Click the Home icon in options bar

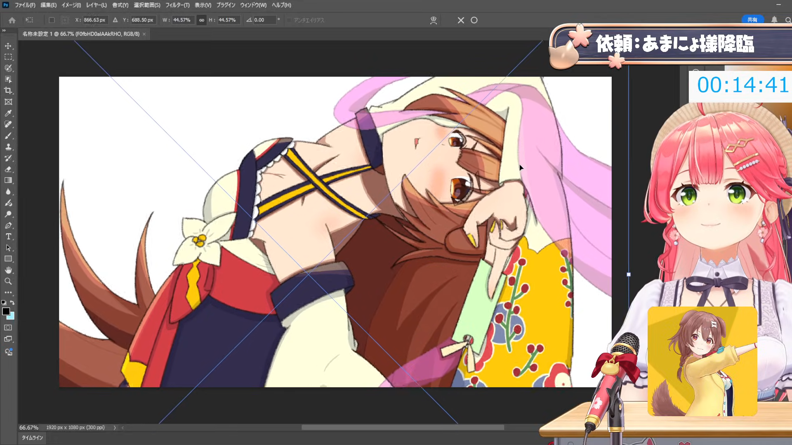coord(12,20)
